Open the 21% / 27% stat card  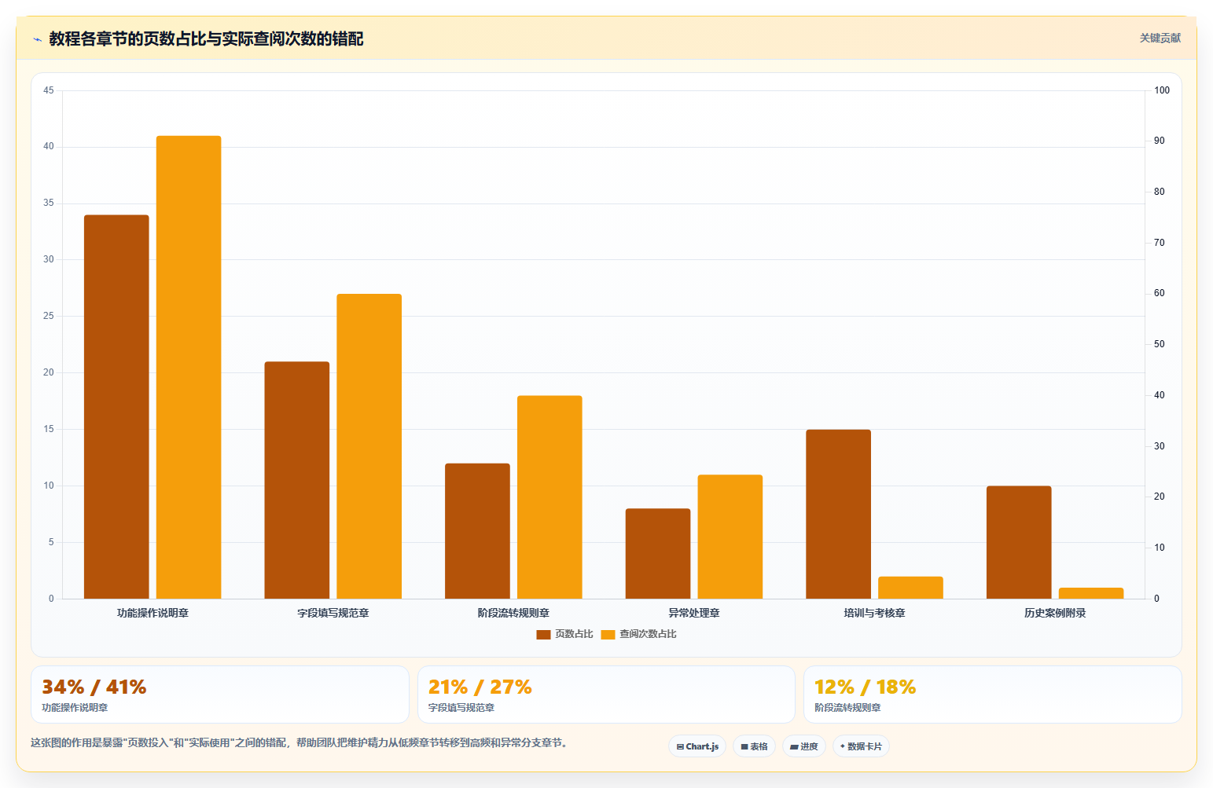click(606, 695)
